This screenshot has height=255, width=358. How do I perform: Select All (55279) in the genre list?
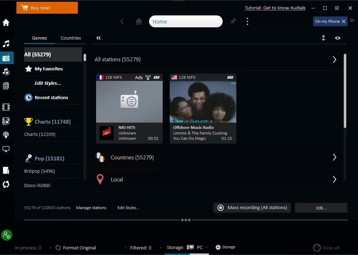click(x=53, y=55)
